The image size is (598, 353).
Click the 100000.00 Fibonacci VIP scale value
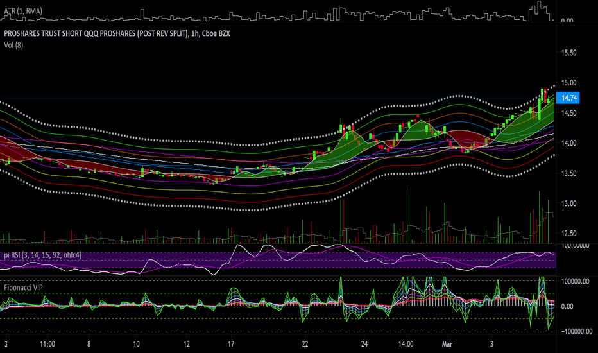point(576,281)
